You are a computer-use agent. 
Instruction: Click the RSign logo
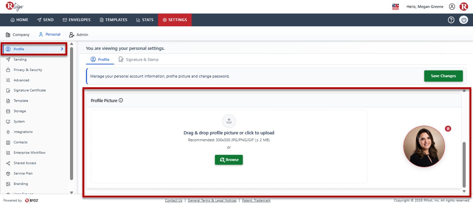(x=15, y=6)
